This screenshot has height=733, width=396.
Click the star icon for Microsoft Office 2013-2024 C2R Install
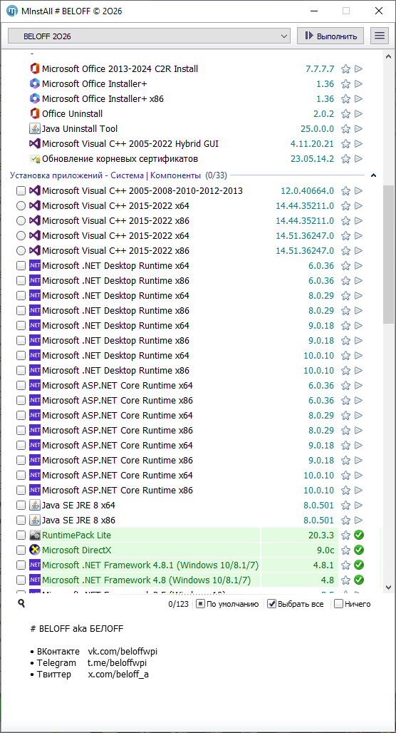coord(345,69)
